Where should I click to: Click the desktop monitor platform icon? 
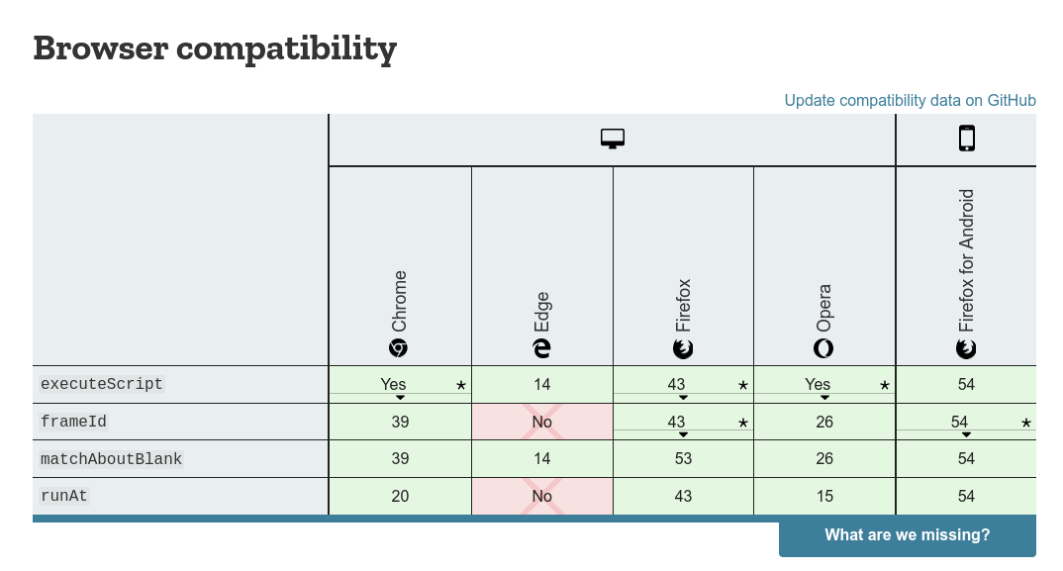pos(613,139)
